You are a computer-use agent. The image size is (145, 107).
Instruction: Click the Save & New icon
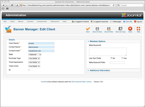click(x=109, y=29)
